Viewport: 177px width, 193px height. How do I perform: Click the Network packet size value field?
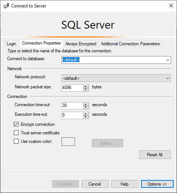pyautogui.click(x=72, y=88)
